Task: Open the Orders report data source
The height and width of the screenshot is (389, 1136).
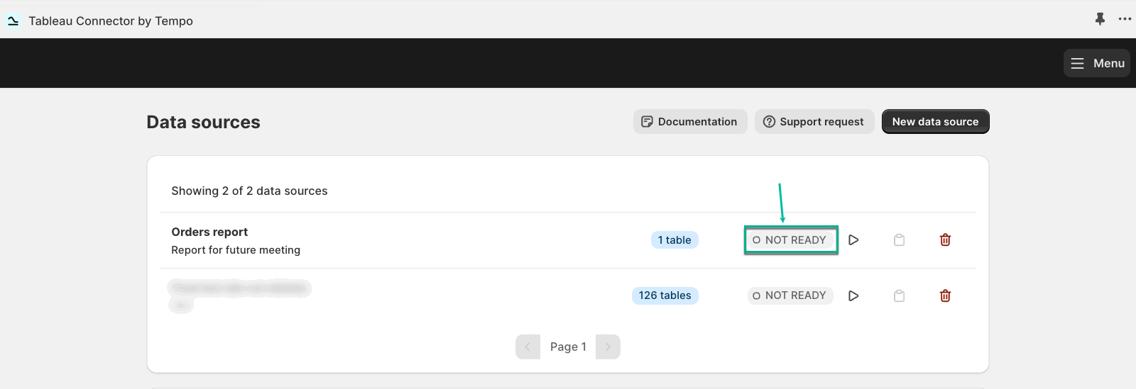Action: (209, 232)
